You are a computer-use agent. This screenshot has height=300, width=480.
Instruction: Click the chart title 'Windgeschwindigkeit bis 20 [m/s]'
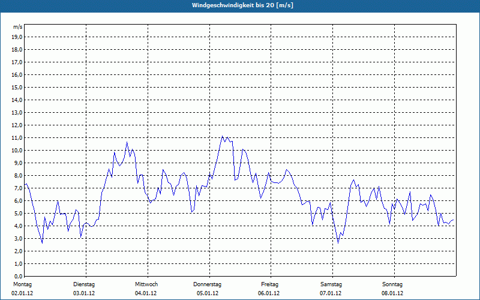pyautogui.click(x=242, y=5)
